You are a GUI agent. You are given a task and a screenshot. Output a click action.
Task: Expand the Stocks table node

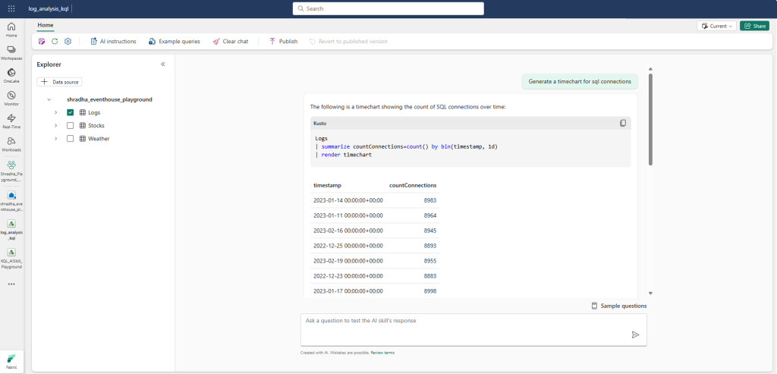55,125
